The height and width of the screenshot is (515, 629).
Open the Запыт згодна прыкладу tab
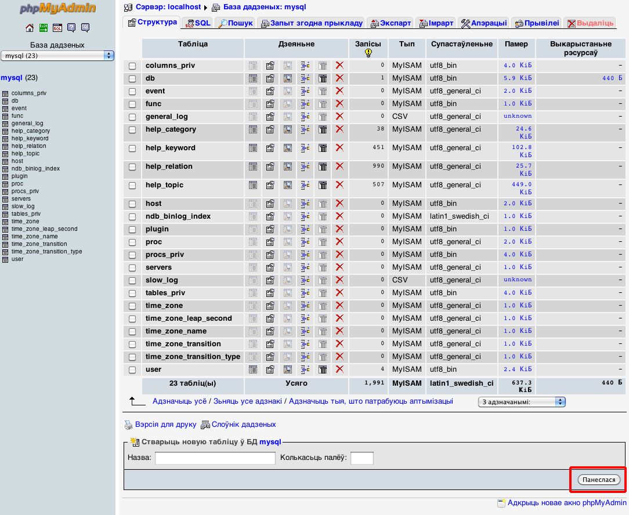[x=312, y=23]
